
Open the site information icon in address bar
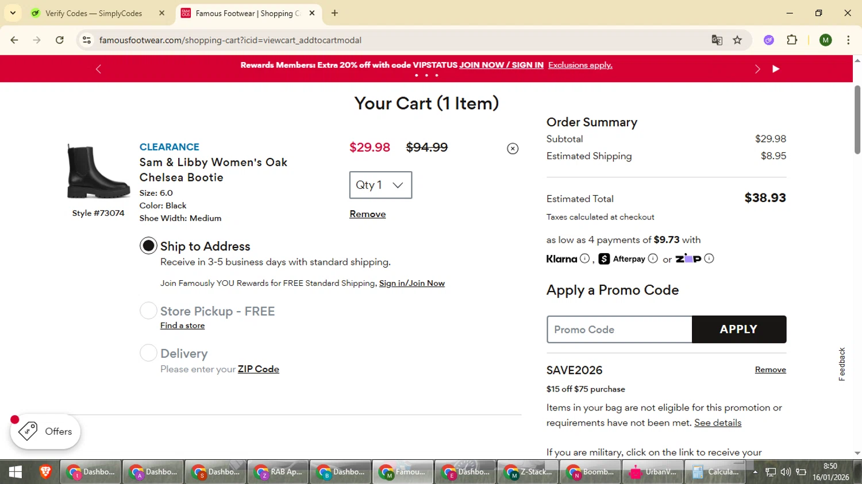tap(87, 40)
